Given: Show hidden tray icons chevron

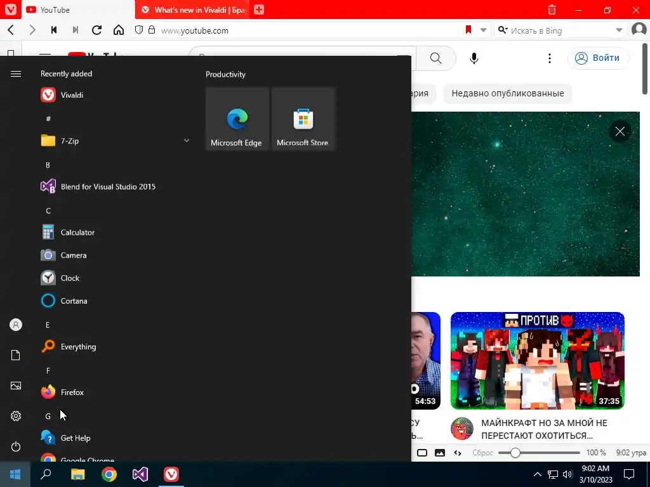Looking at the screenshot, I should (x=537, y=474).
